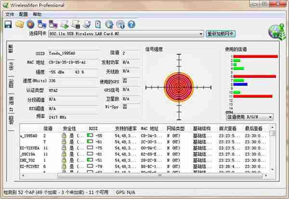Image resolution: width=289 pixels, height=199 pixels.
Task: Select the EI-FCSVET network row
Action: pos(144,167)
